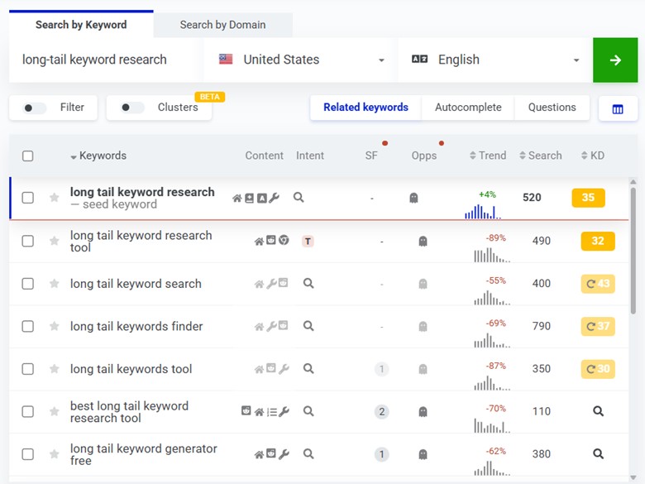Click ghost icon for 'long tail keyword generator free'
Viewport: 645px width, 484px height.
pyautogui.click(x=423, y=454)
